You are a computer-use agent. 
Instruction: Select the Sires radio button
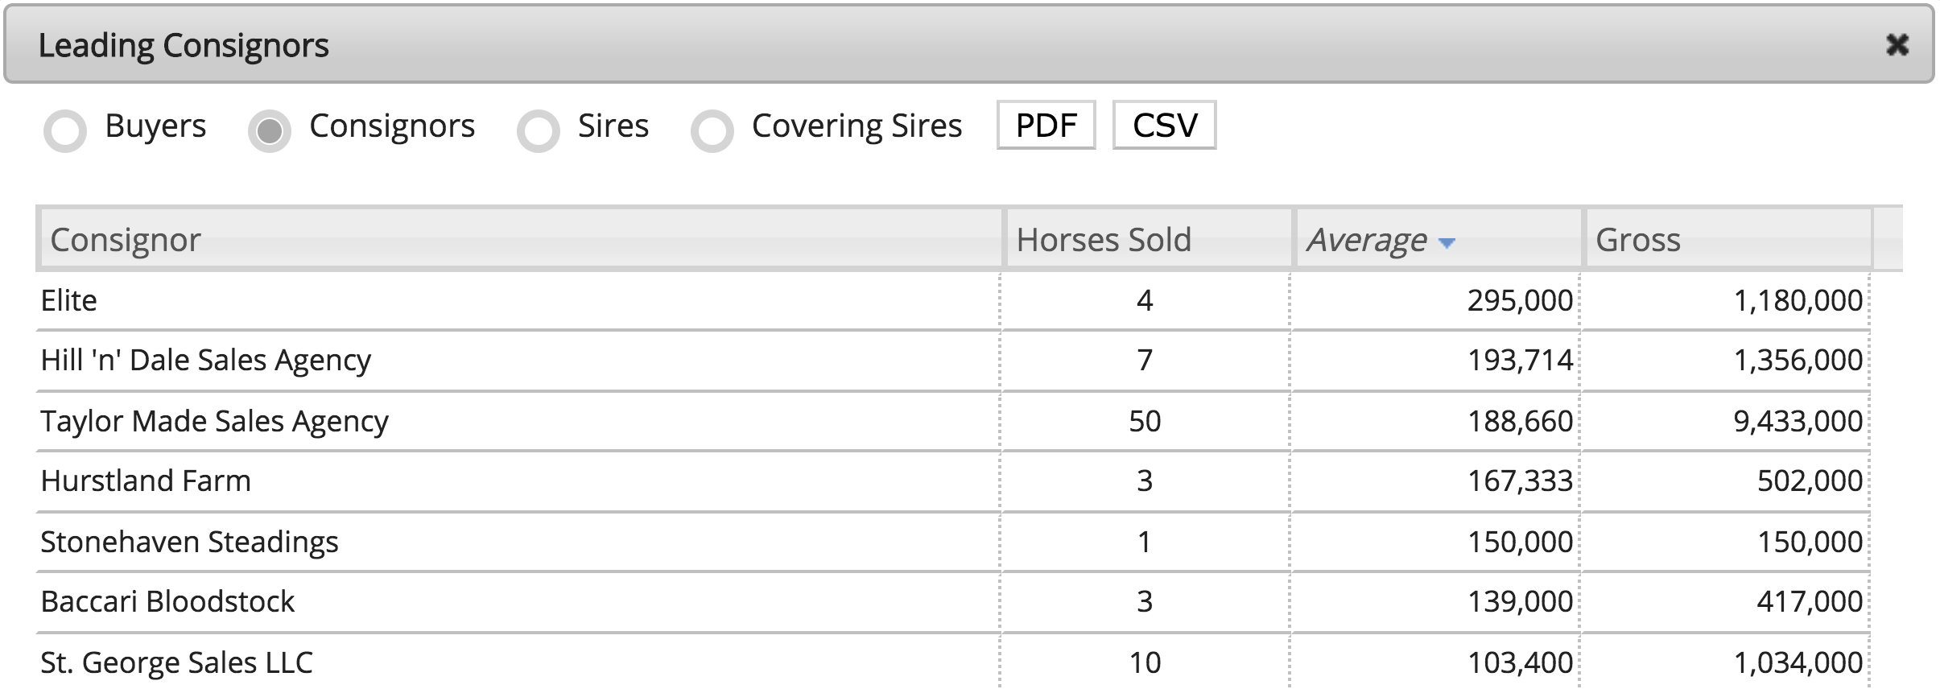539,130
